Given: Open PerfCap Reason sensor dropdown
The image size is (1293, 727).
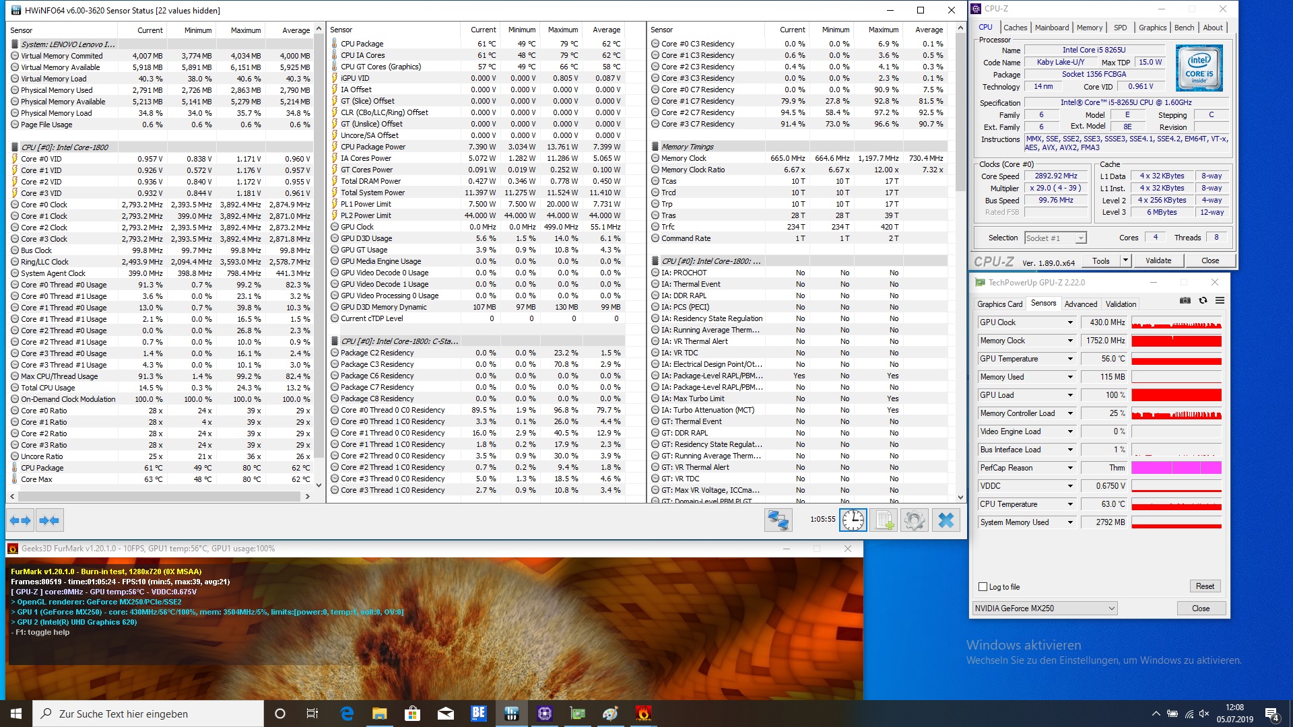Looking at the screenshot, I should point(1070,468).
